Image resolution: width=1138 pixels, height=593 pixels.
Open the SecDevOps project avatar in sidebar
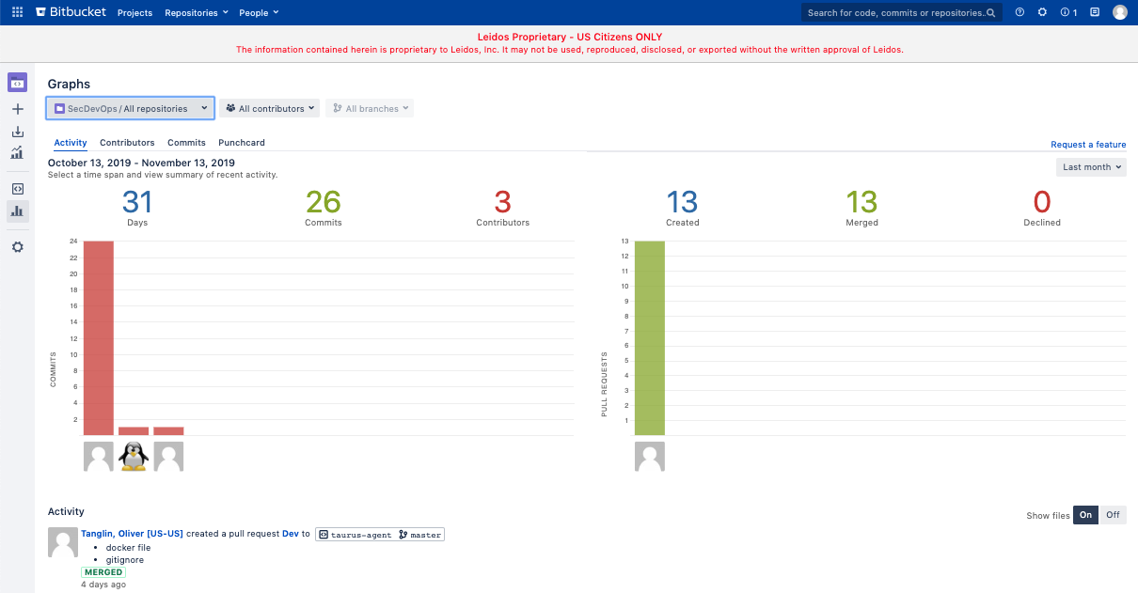[x=17, y=83]
